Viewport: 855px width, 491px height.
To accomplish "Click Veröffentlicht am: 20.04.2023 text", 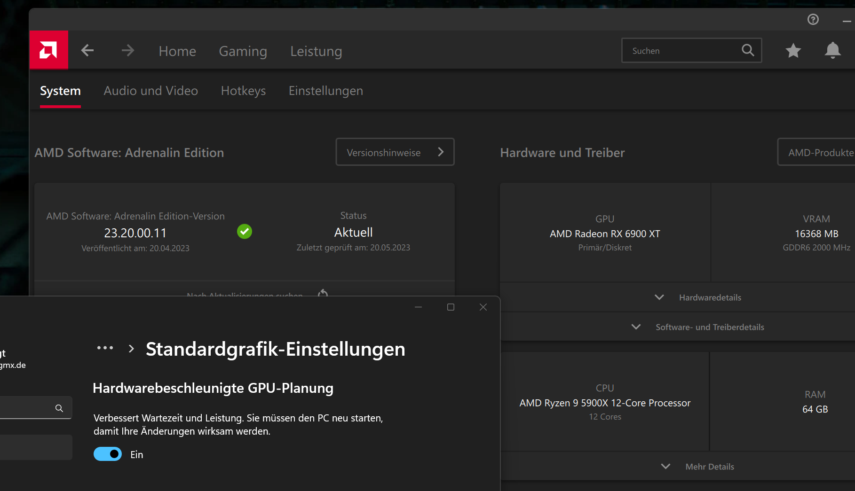I will 135,248.
